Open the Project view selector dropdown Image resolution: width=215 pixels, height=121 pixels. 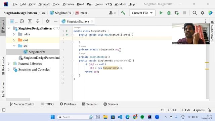[x=13, y=22]
